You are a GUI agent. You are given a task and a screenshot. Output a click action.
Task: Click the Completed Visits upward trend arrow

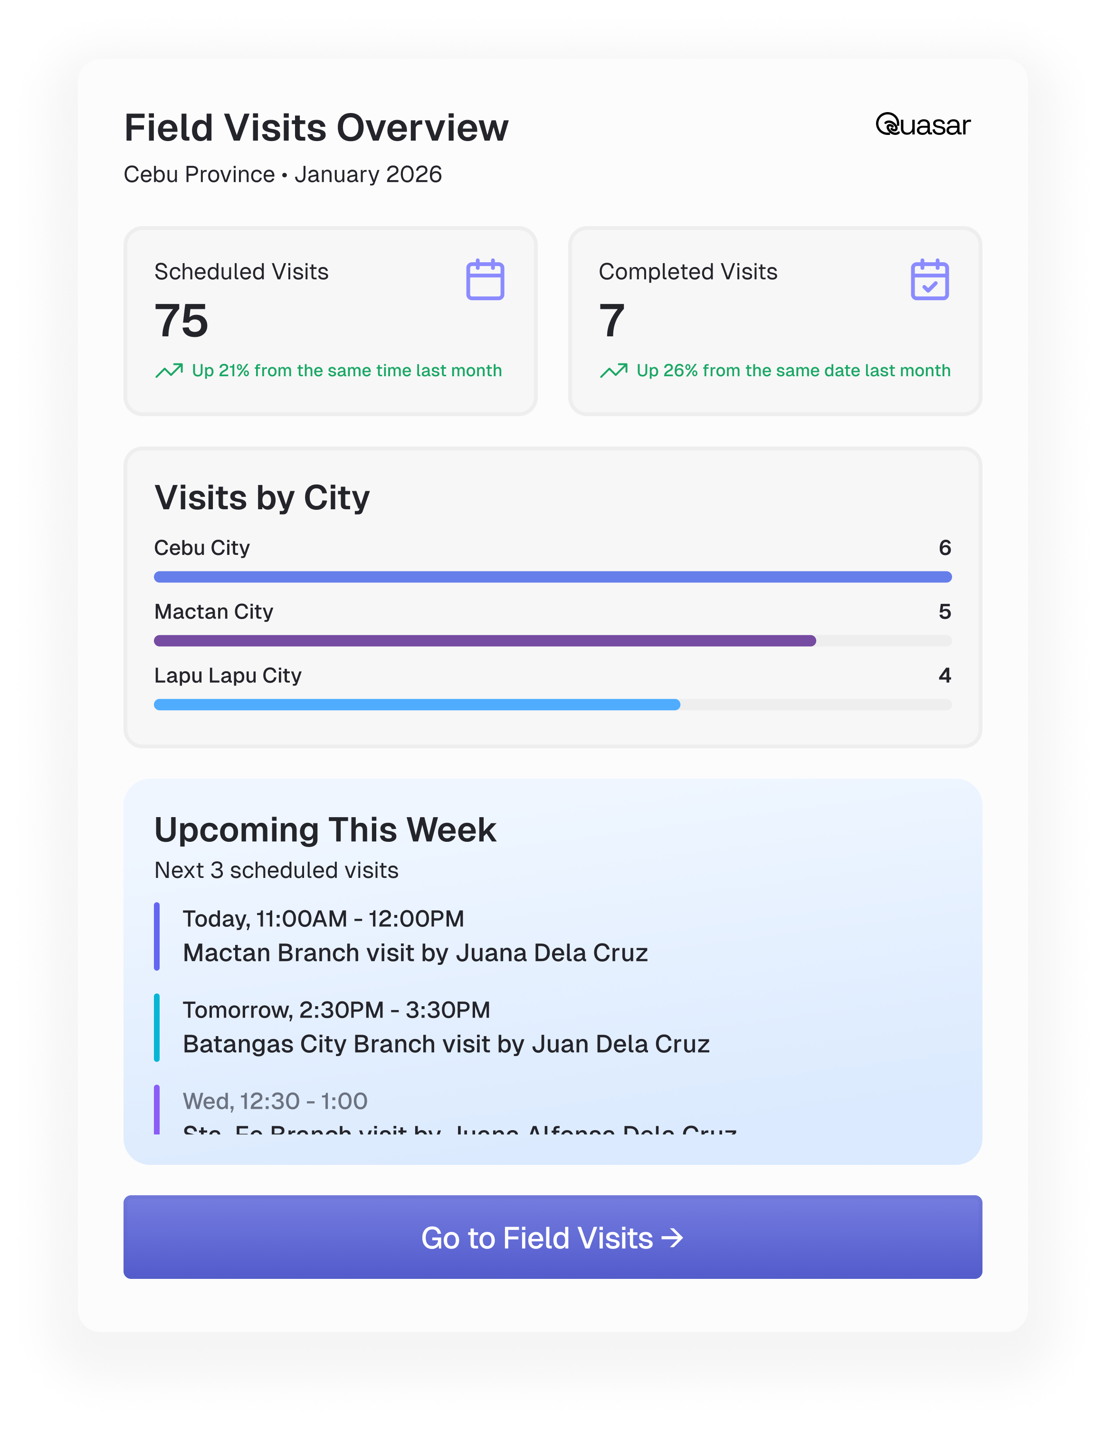tap(613, 371)
